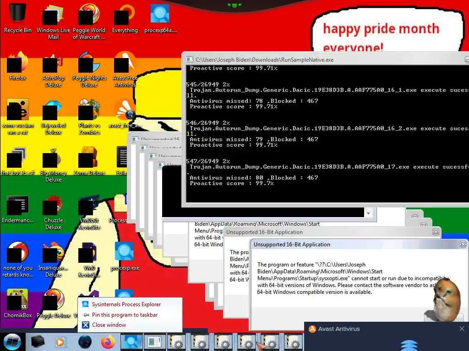The width and height of the screenshot is (469, 351).
Task: Open the Big Money Deluxe desktop icon
Action: [x=53, y=164]
